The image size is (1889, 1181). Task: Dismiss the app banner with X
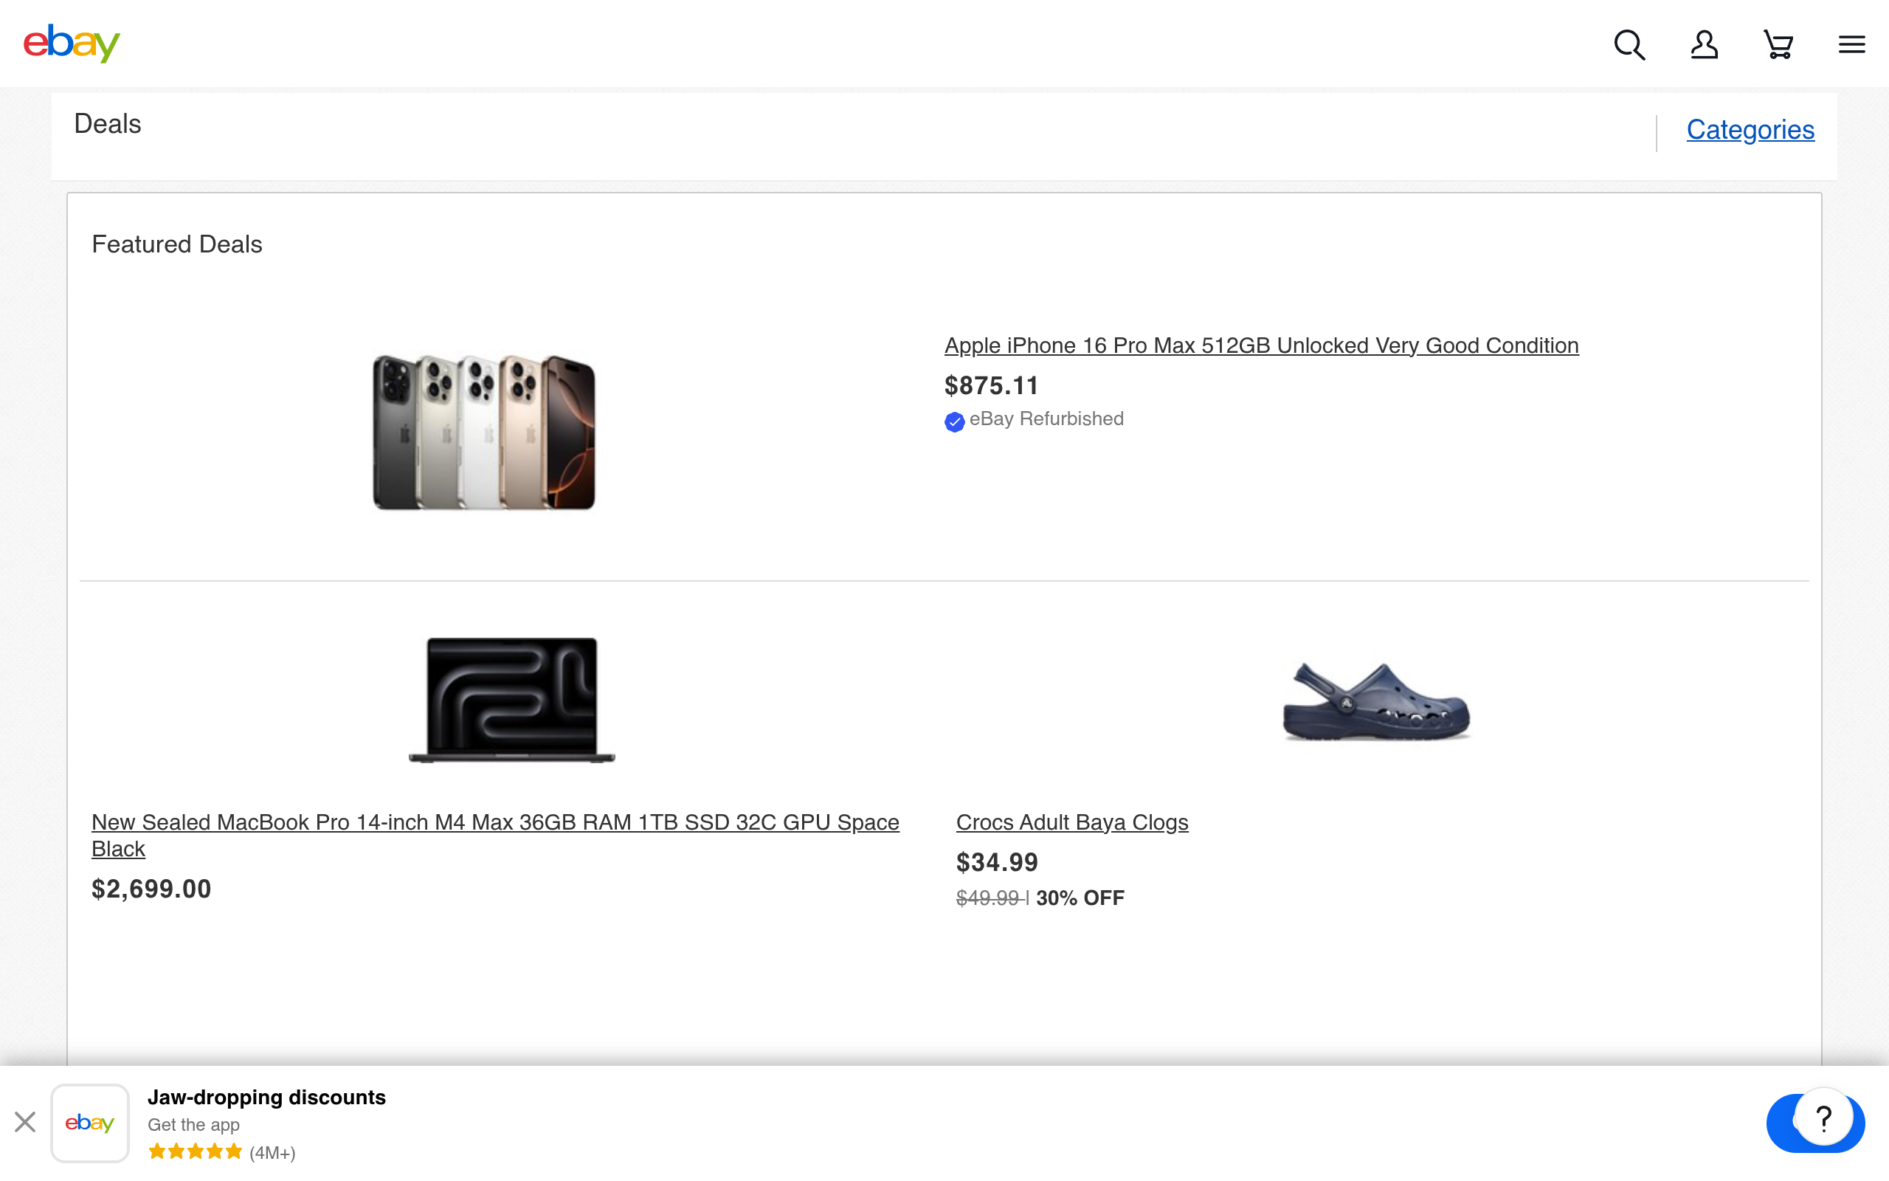point(25,1123)
